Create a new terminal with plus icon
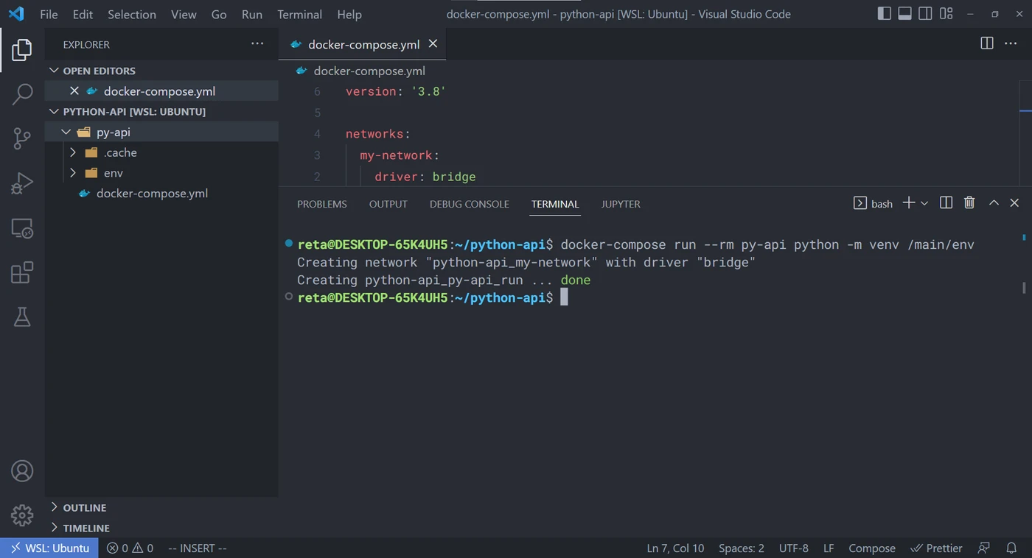1032x558 pixels. 909,203
